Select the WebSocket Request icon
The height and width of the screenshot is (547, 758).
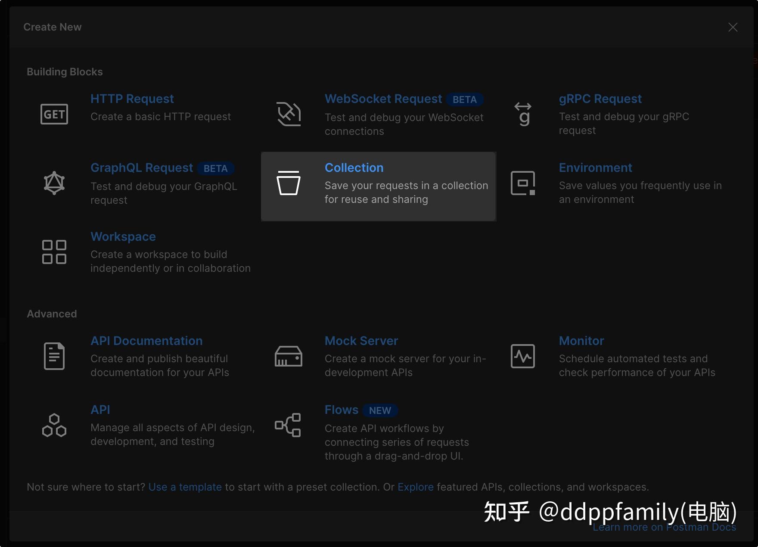(288, 113)
